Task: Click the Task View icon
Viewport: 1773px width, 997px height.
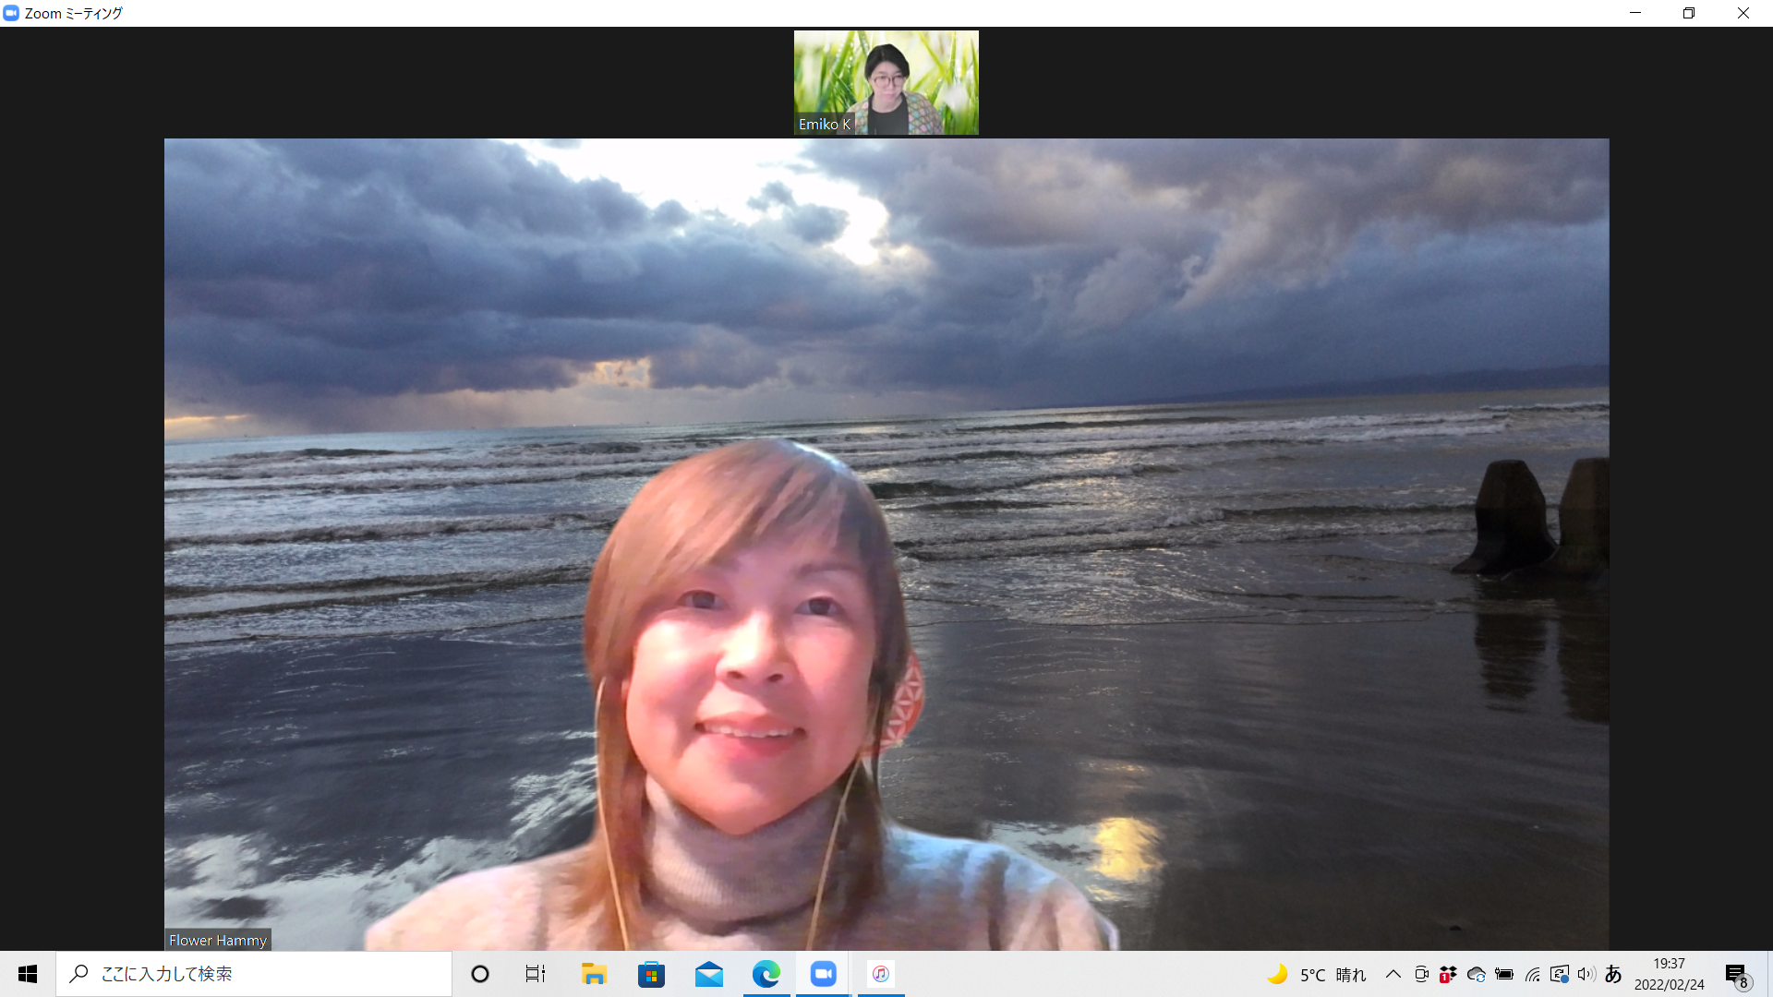Action: [536, 974]
